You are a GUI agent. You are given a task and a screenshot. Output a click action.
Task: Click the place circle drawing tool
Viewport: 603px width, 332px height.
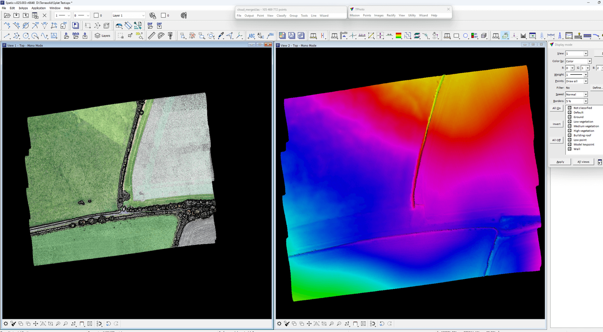coord(26,36)
